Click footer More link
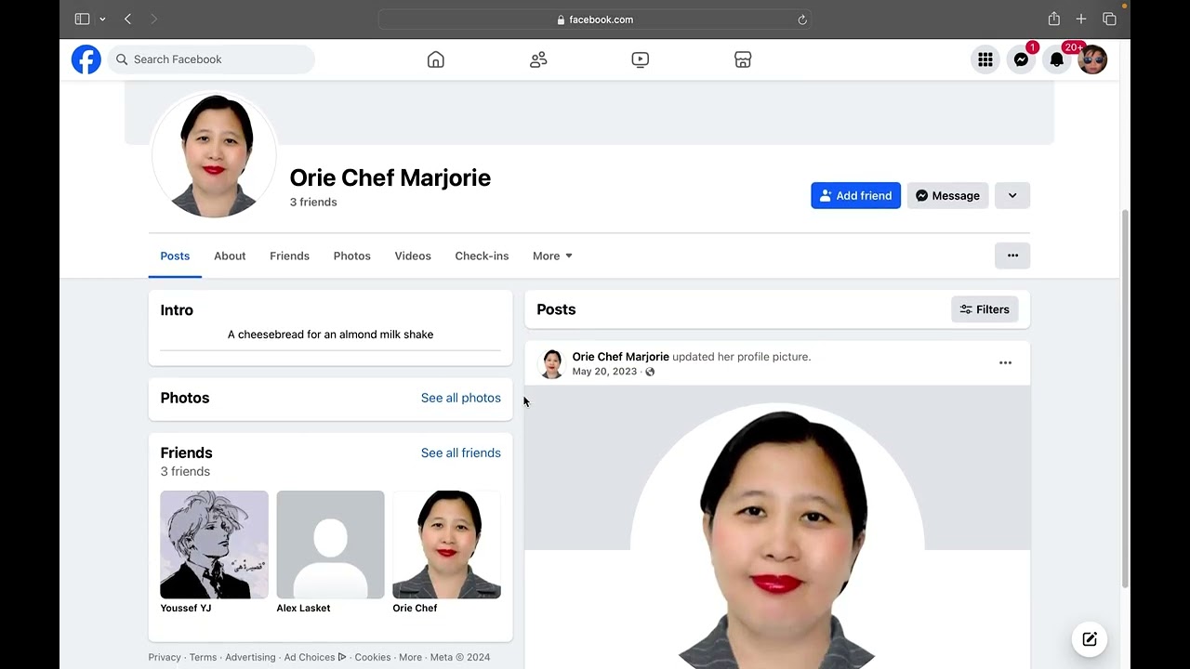The image size is (1190, 669). [x=410, y=657]
